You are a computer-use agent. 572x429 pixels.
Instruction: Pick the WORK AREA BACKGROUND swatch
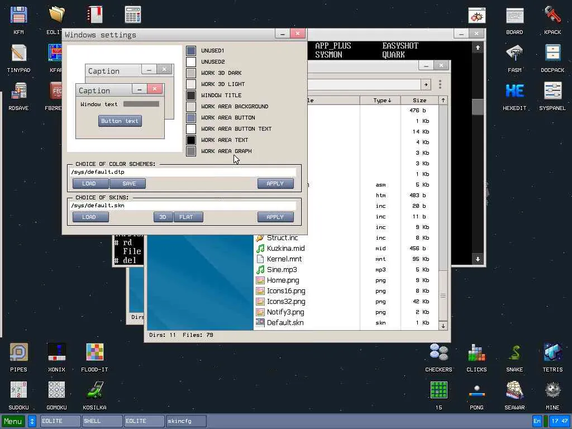[191, 107]
